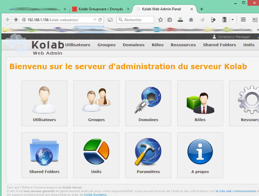This screenshot has height=196, width=259.
Task: Click the Groupes label under the group tile
Action: click(x=97, y=120)
